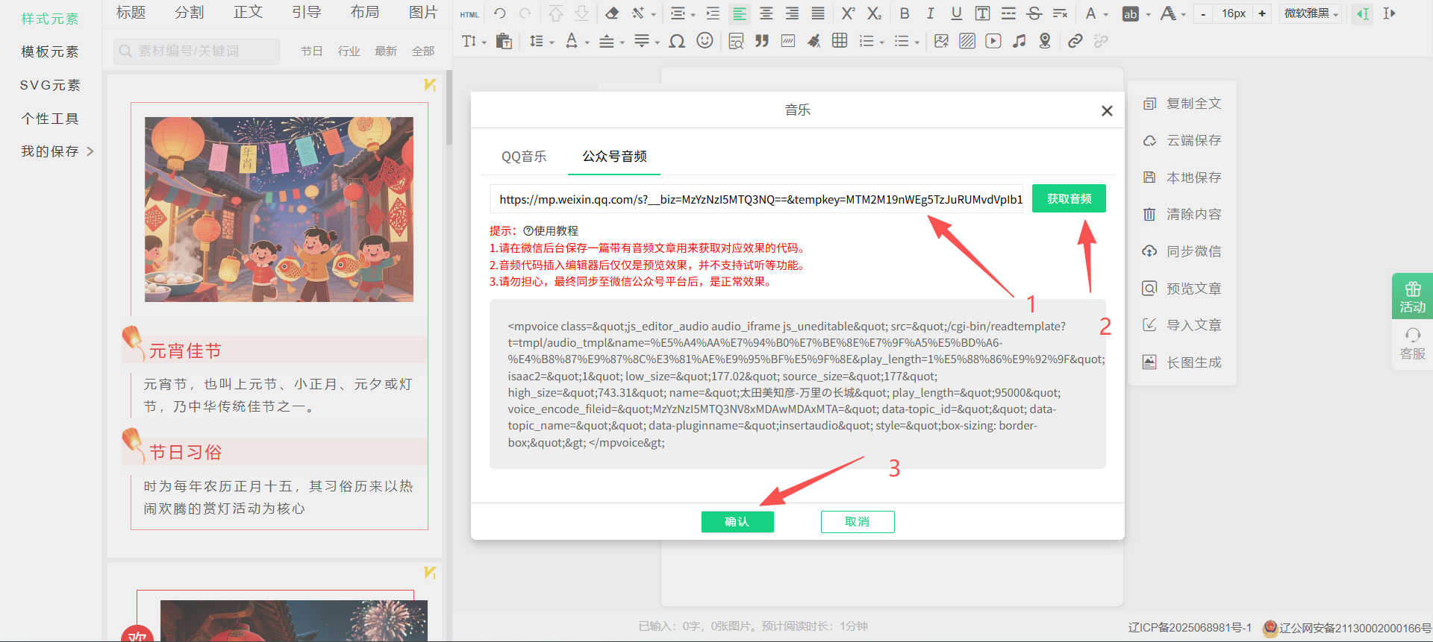Viewport: 1433px width, 642px height.
Task: Expand the font color dropdown arrow
Action: 1106,14
